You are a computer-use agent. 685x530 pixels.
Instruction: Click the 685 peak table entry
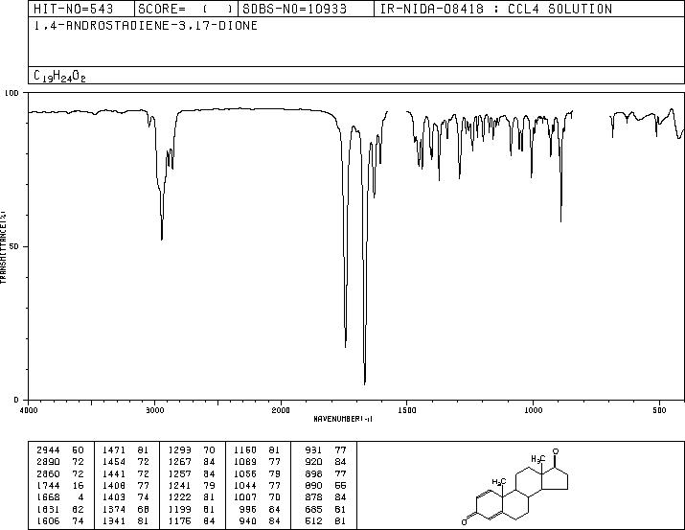tap(326, 510)
